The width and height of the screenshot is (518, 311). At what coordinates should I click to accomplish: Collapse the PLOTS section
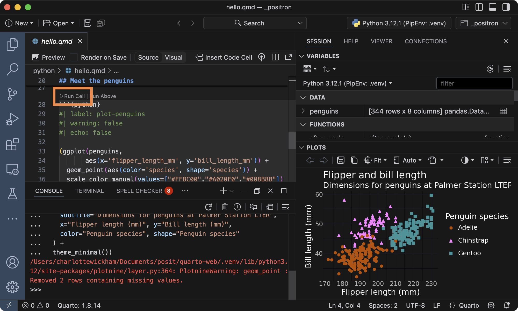301,147
